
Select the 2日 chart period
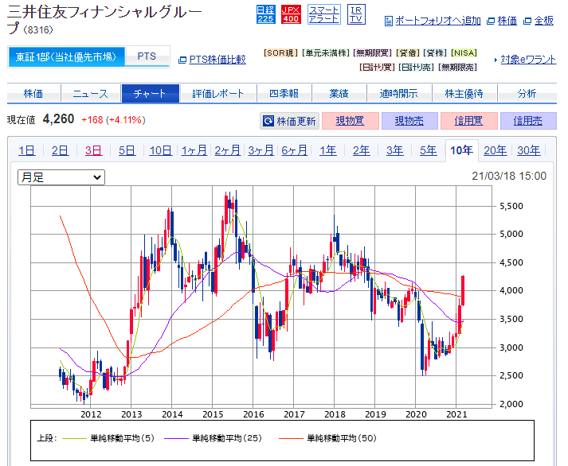point(60,150)
